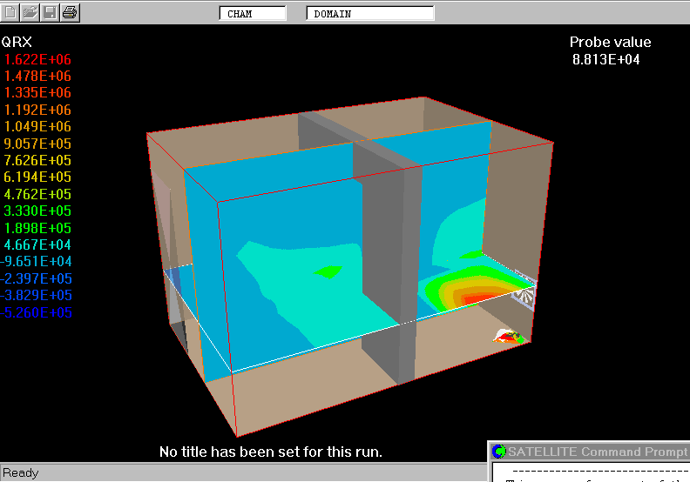
Task: Click the green legend value 3.330E+05
Action: (x=38, y=211)
